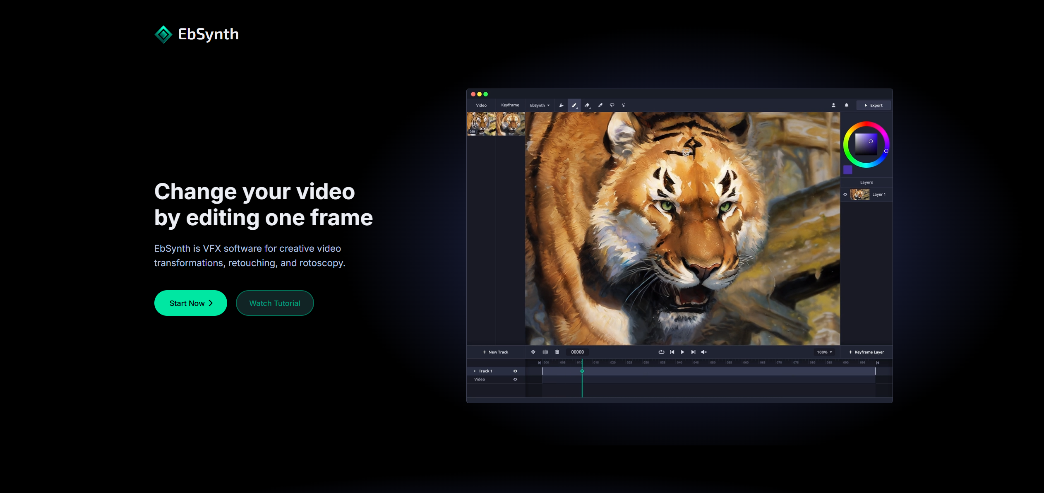This screenshot has height=493, width=1044.
Task: Click the Watch Tutorial button
Action: click(275, 303)
